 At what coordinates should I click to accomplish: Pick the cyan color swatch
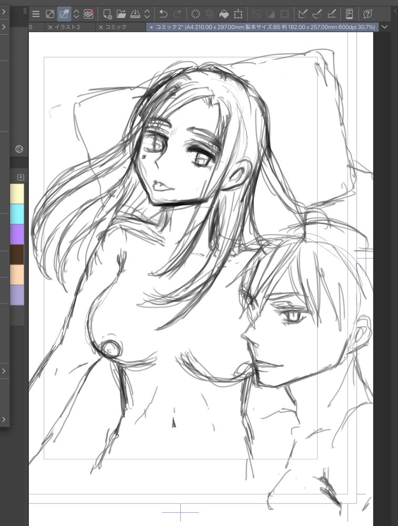[x=17, y=214]
